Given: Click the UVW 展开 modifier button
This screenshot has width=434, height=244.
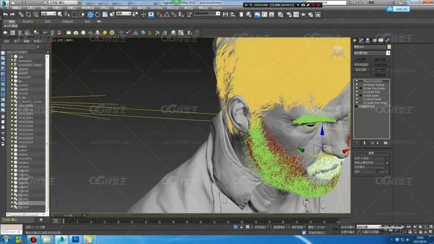Looking at the screenshot, I should point(361,59).
